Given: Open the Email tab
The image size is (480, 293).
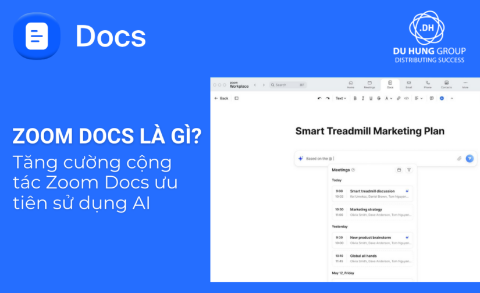Looking at the screenshot, I should [408, 85].
